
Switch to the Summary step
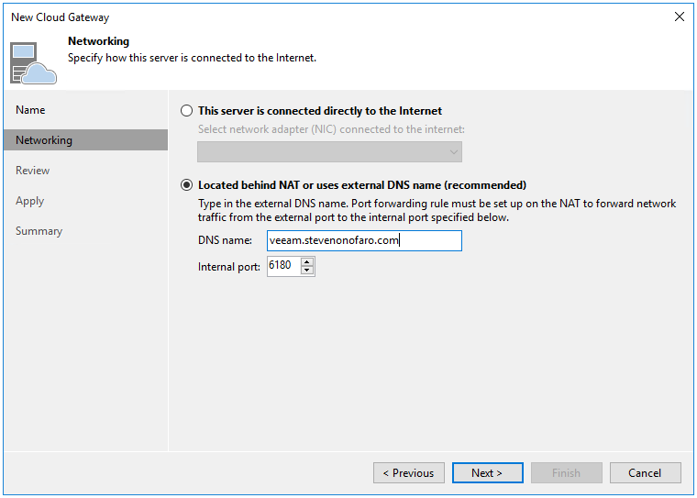39,231
